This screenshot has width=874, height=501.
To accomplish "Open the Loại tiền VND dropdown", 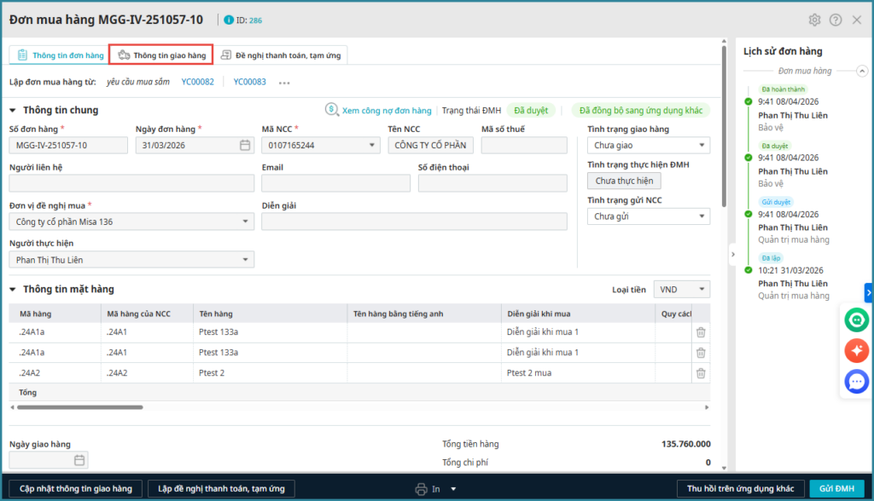I will [681, 290].
